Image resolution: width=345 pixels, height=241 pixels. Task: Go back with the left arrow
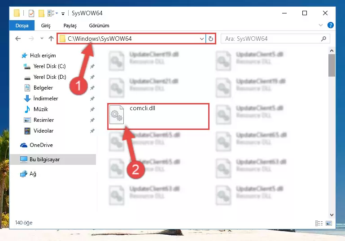click(18, 39)
